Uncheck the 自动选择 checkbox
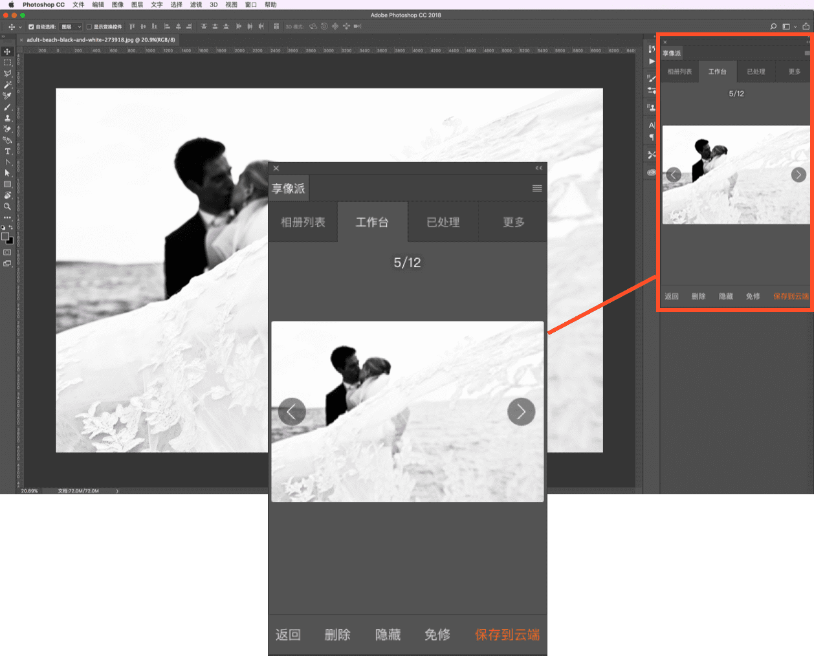Image resolution: width=814 pixels, height=656 pixels. [x=31, y=27]
